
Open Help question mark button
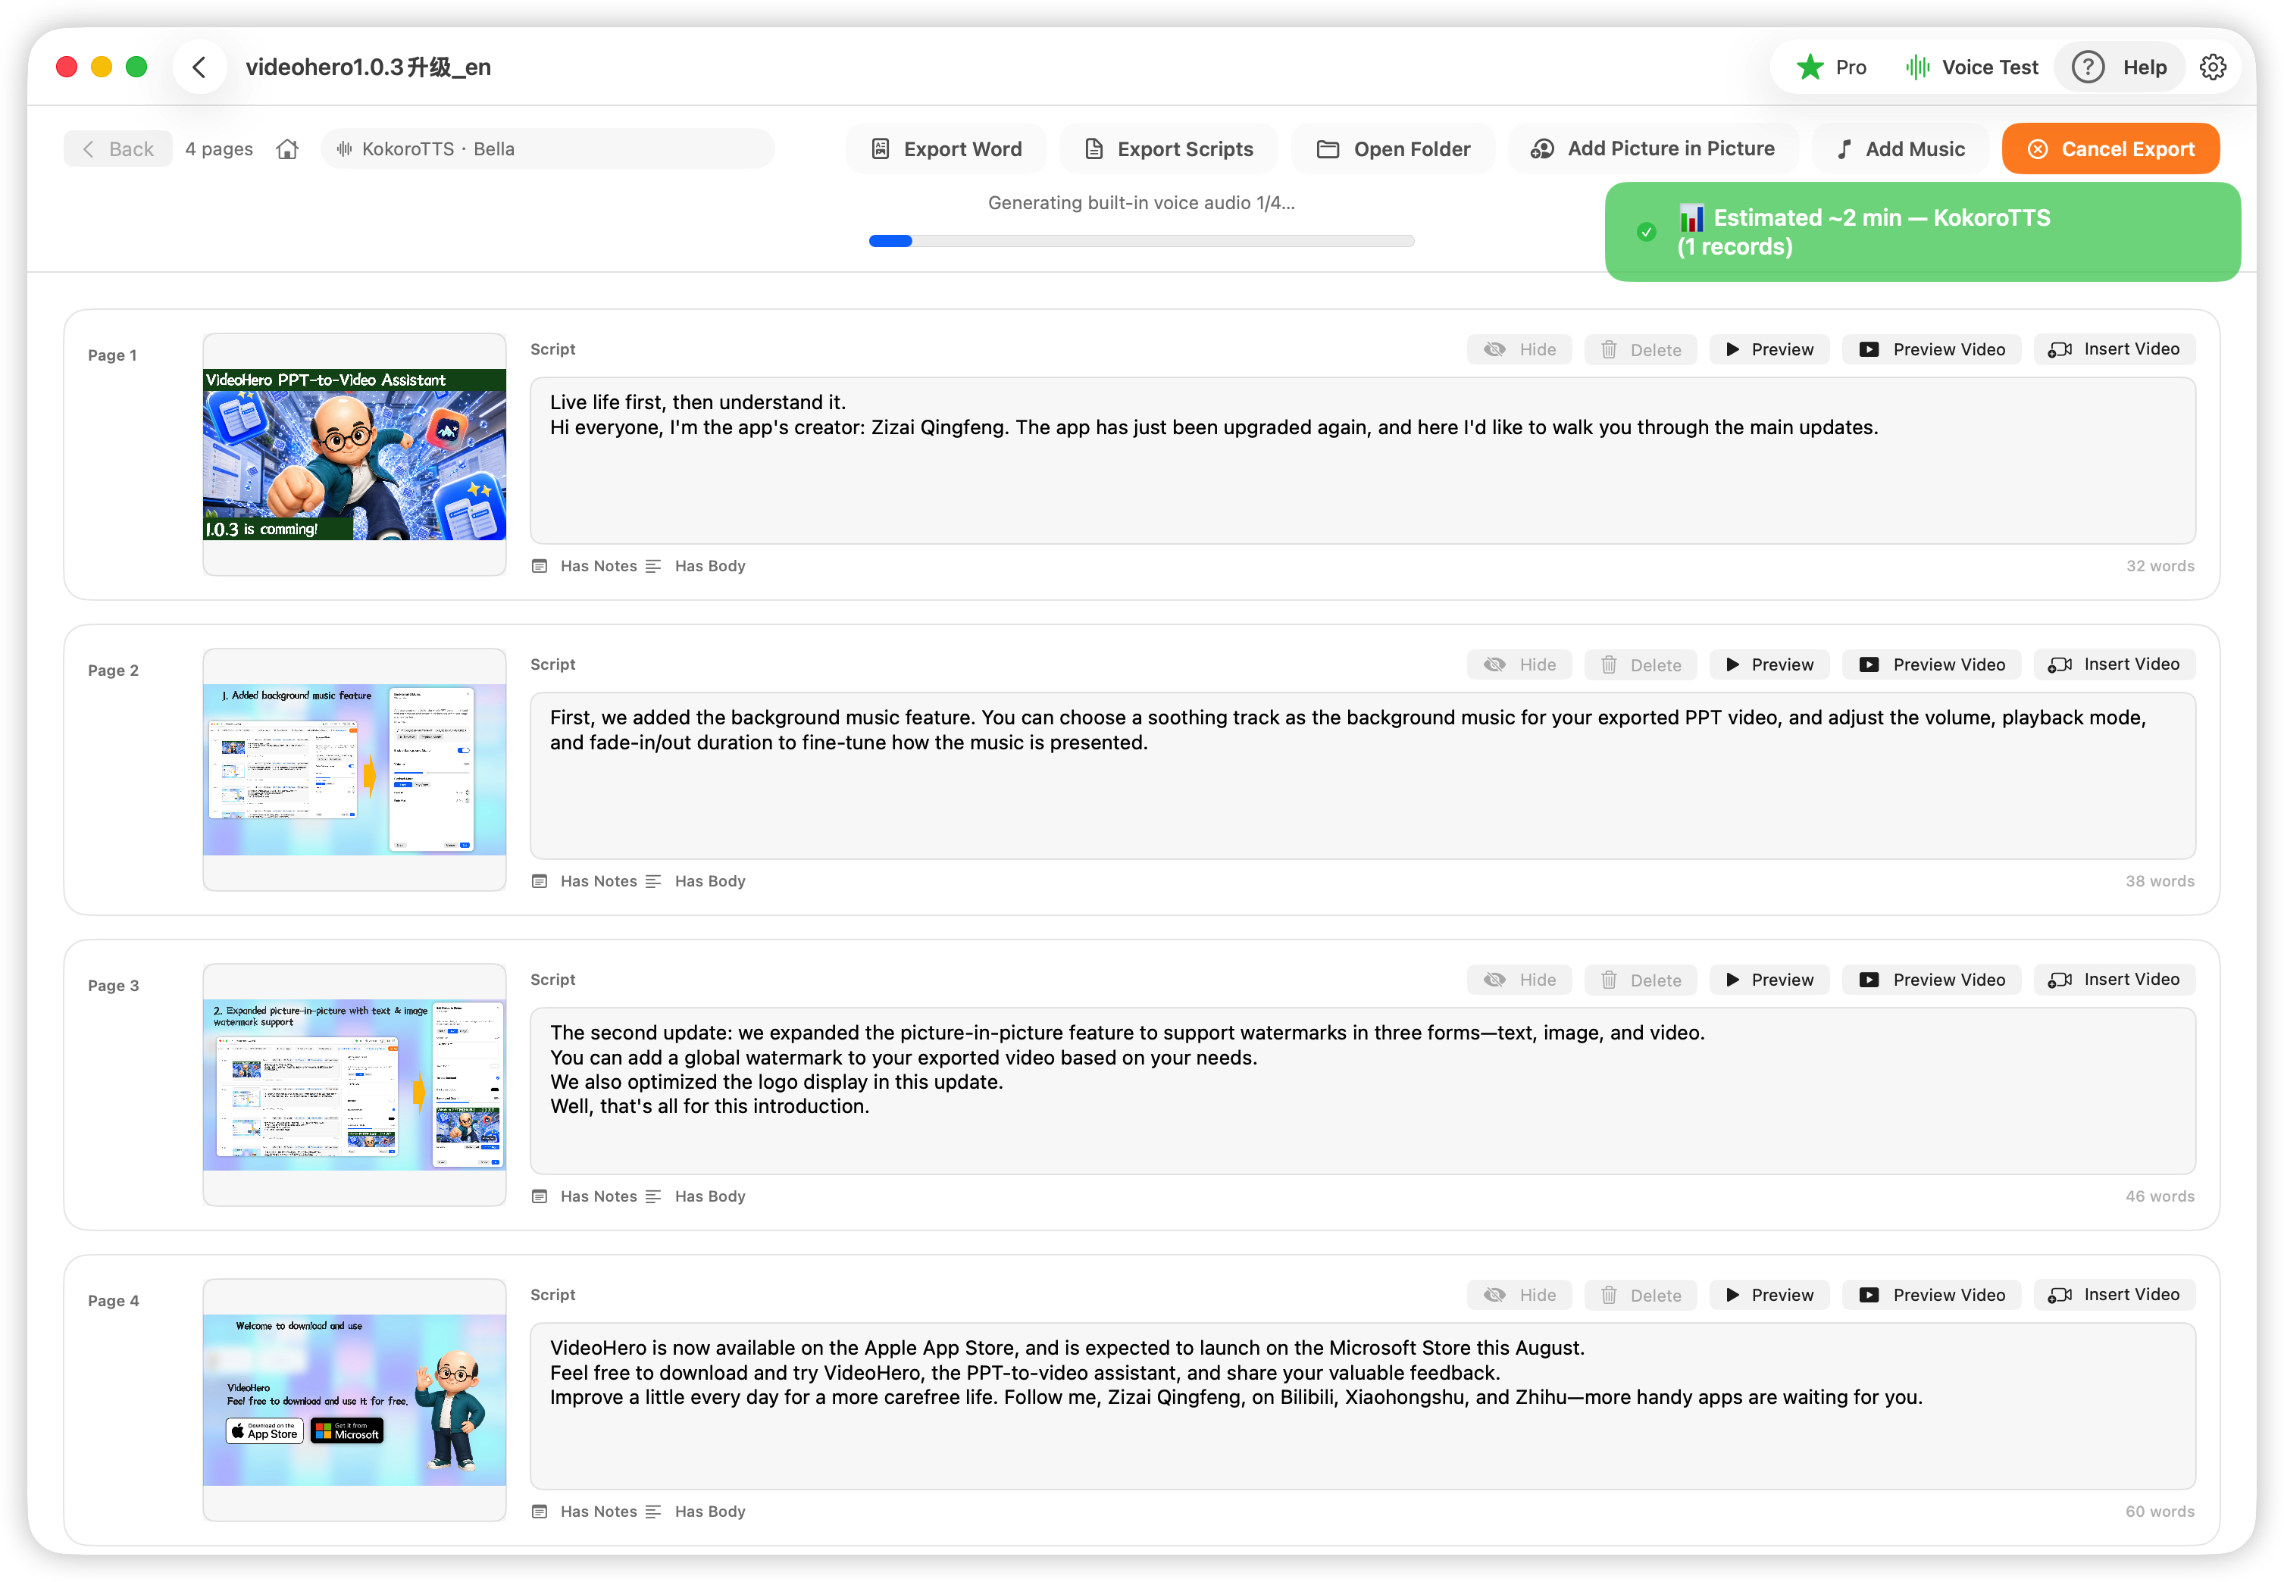click(x=2120, y=67)
